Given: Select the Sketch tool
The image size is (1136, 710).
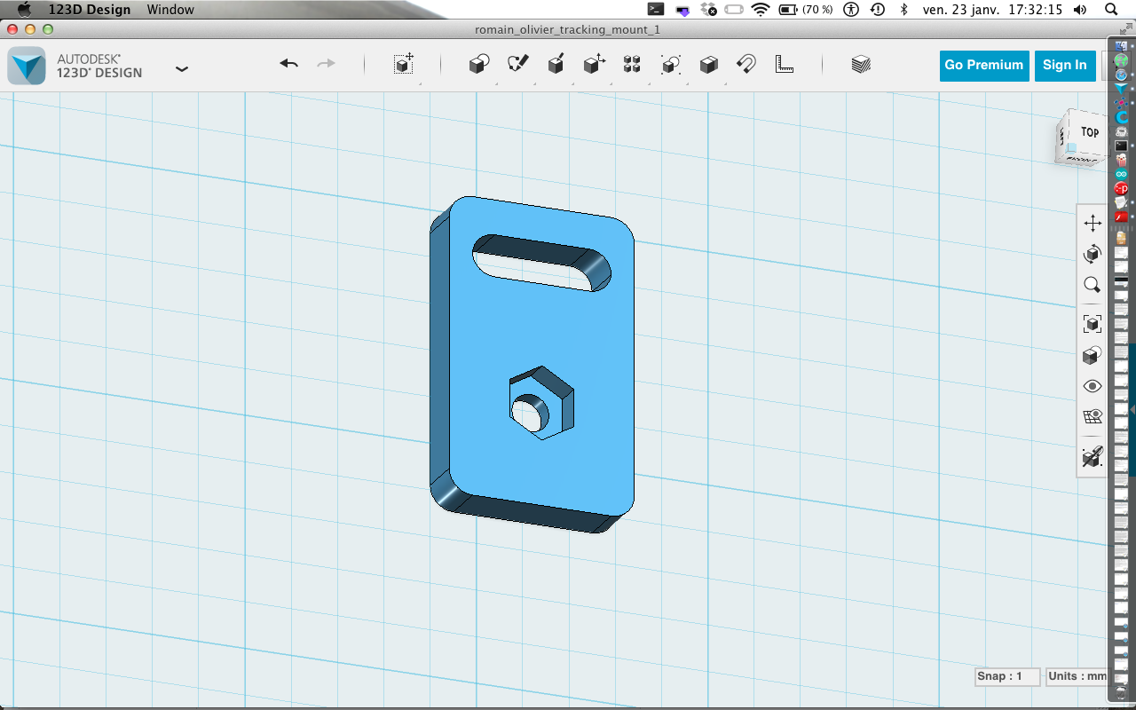Looking at the screenshot, I should pos(517,64).
